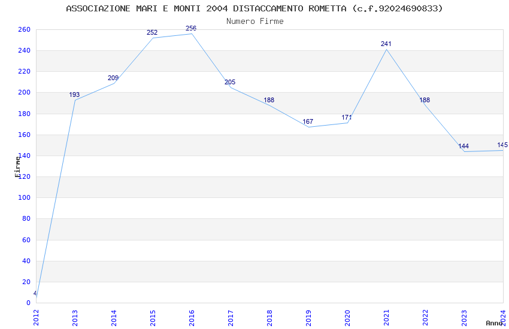
Task: Select the 209 data label for 2014
Action: pyautogui.click(x=113, y=78)
